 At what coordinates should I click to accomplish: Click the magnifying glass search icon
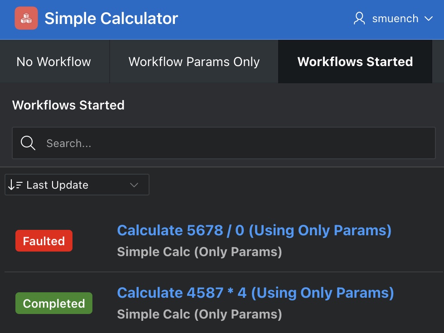(x=28, y=143)
